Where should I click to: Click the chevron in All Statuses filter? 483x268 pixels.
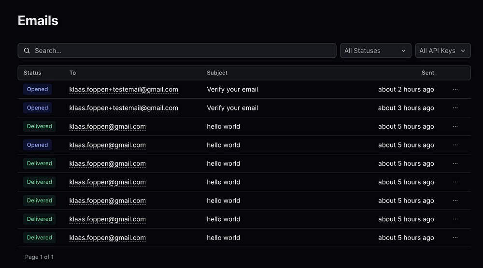(403, 51)
